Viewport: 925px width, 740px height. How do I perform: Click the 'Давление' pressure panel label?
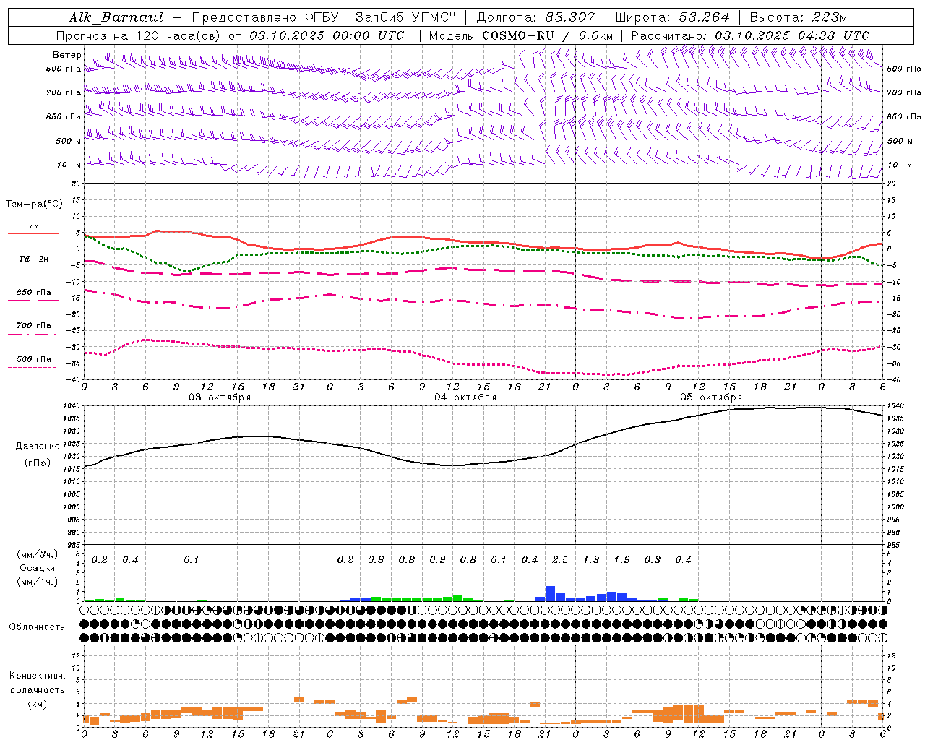point(38,447)
